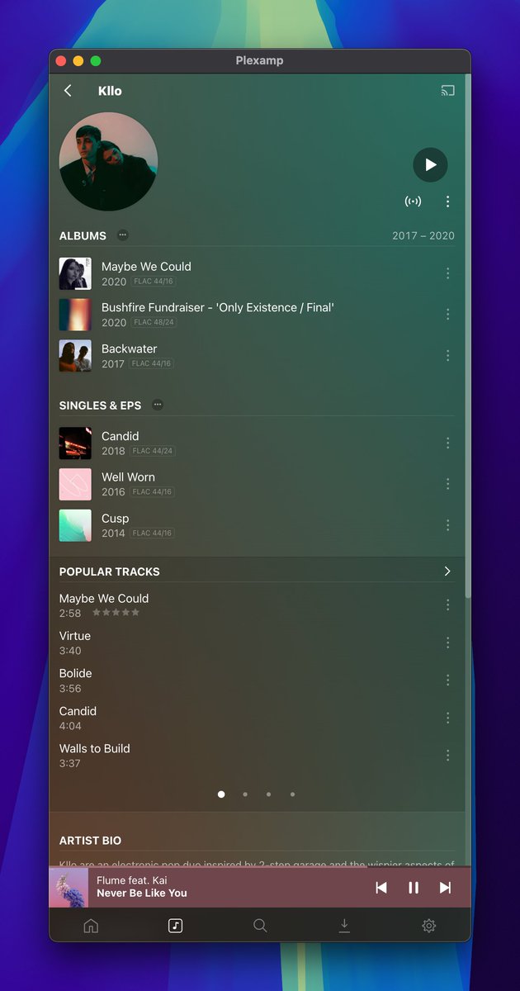The width and height of the screenshot is (520, 991).
Task: Rate Maybe We Could track stars
Action: [x=116, y=613]
